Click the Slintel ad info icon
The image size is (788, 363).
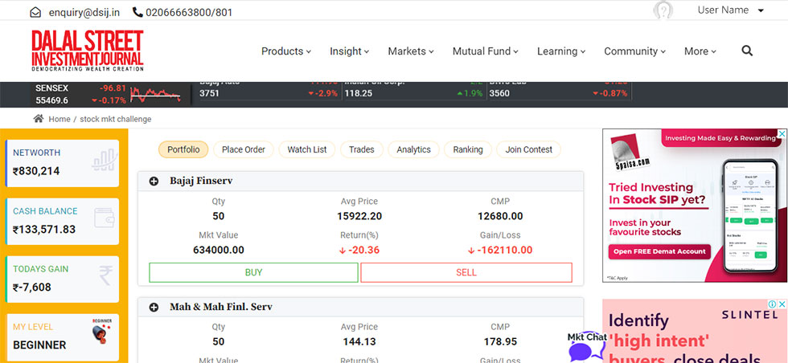coord(774,304)
